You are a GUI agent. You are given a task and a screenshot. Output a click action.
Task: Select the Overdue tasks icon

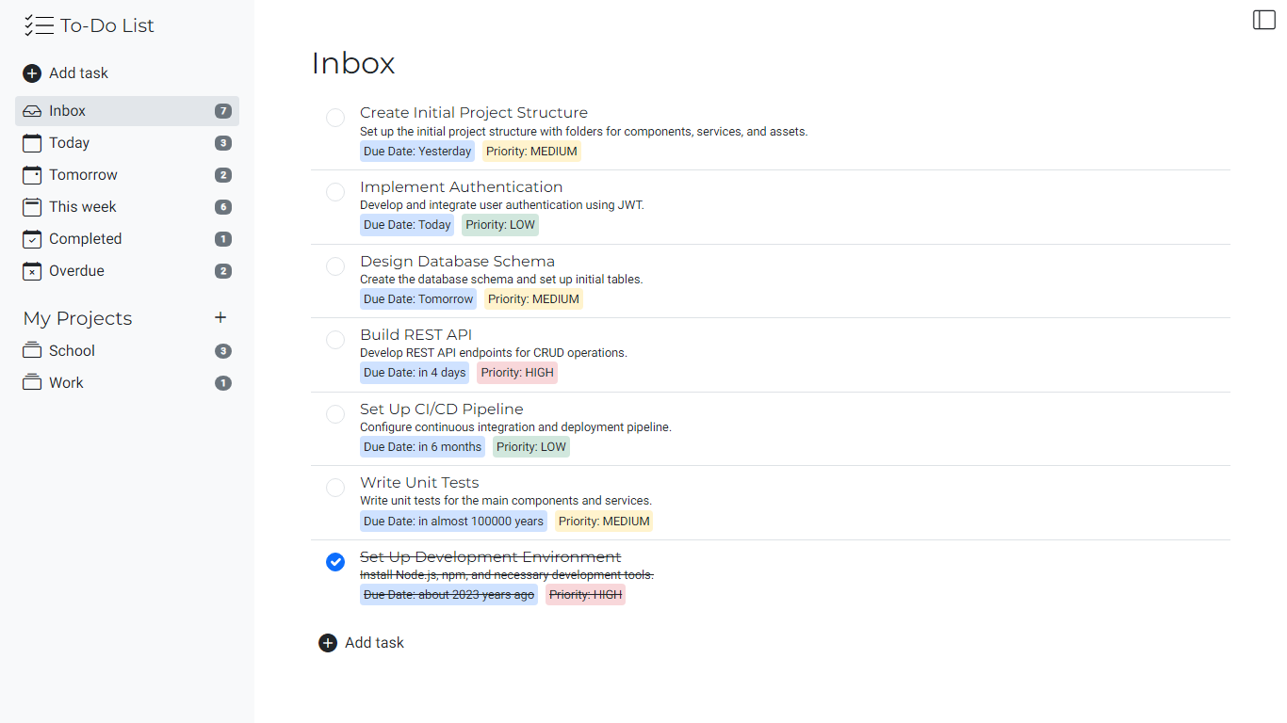[30, 270]
